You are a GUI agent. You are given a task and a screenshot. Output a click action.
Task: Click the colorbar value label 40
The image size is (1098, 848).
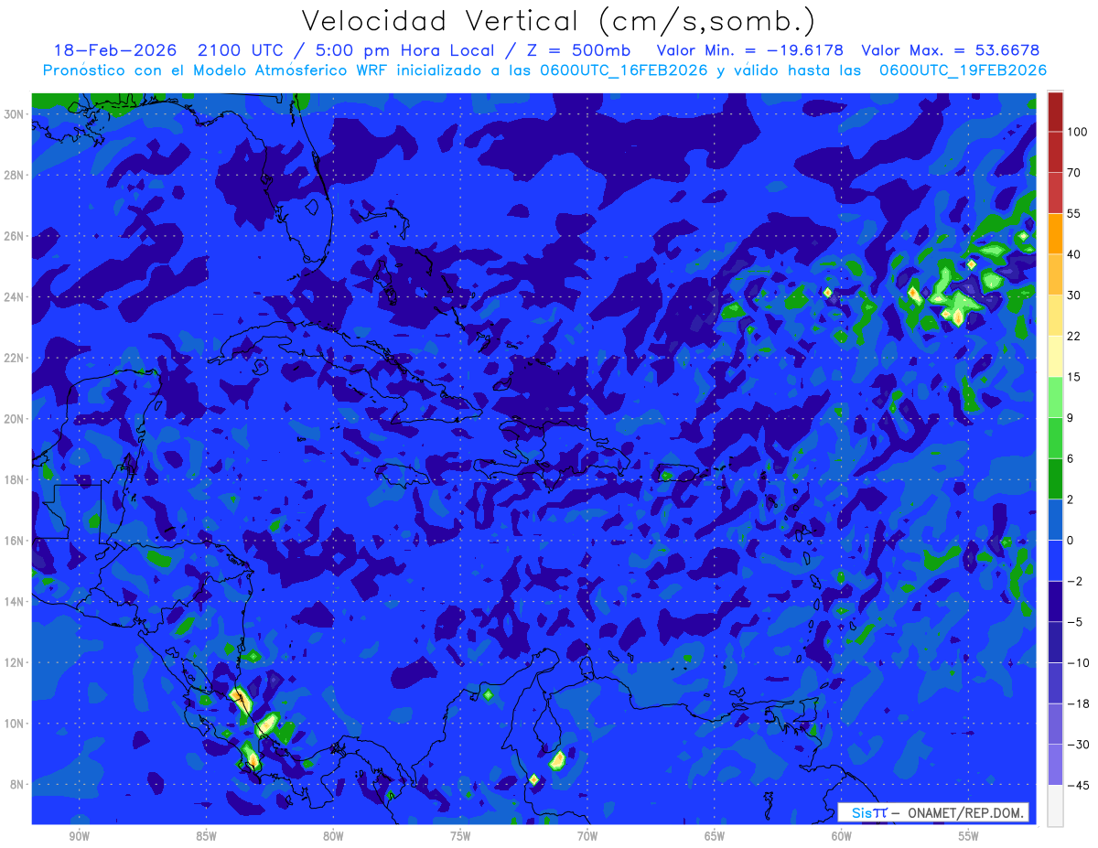[x=1074, y=254]
